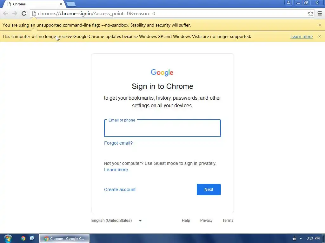
Task: Restore down the Chrome window
Action: click(x=306, y=3)
